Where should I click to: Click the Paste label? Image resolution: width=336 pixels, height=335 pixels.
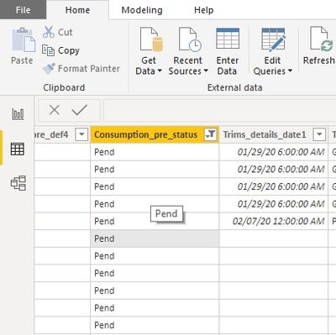[22, 60]
